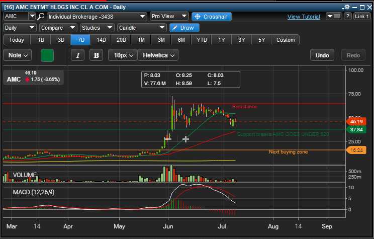Click the 46.19 current price tag
This screenshot has width=374, height=239.
click(x=356, y=122)
